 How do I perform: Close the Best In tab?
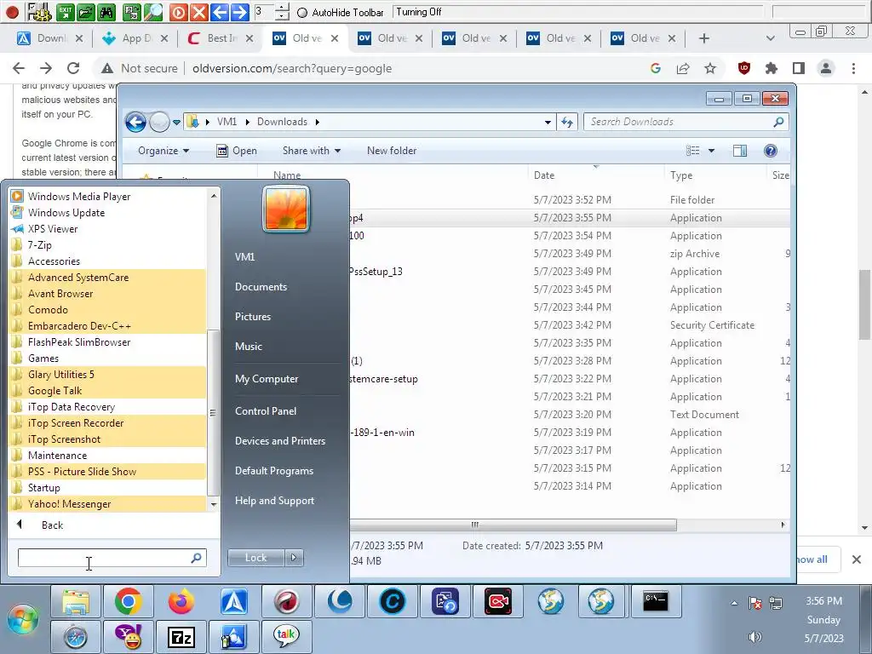(x=250, y=38)
